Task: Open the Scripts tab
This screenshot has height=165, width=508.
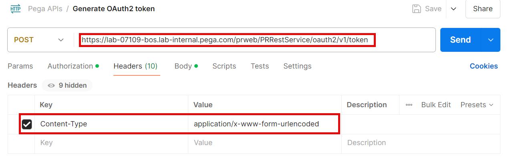Action: [x=224, y=66]
